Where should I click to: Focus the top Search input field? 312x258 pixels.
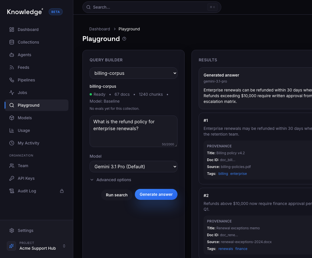pyautogui.click(x=149, y=7)
